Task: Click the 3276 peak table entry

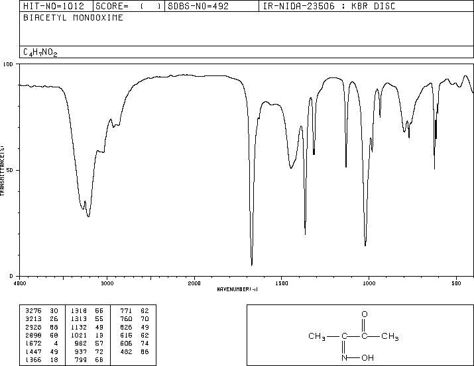Action: (33, 311)
